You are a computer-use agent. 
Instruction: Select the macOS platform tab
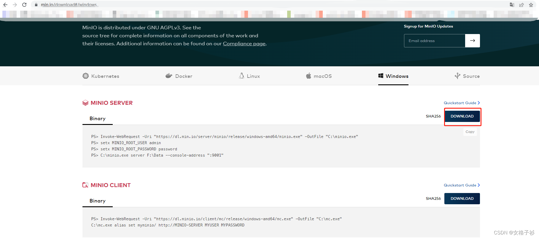pos(319,76)
